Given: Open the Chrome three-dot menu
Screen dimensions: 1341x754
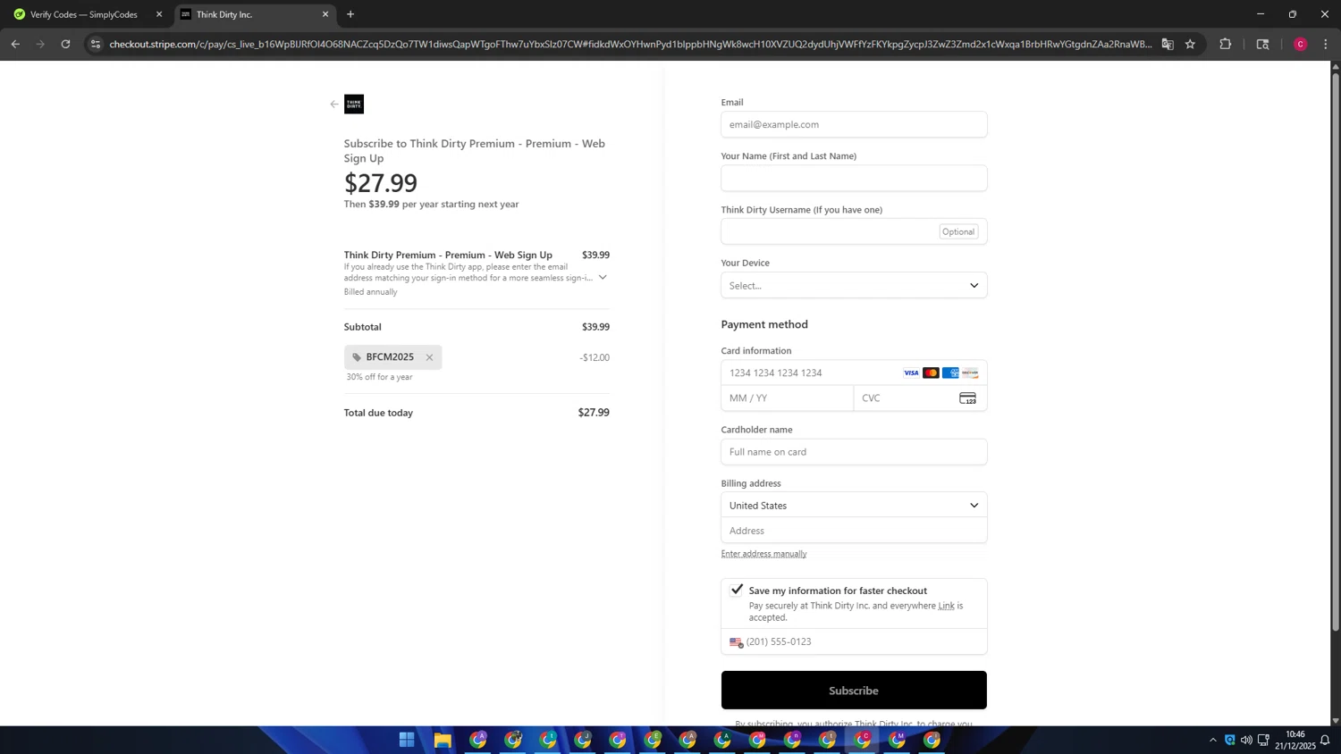Looking at the screenshot, I should (1326, 44).
